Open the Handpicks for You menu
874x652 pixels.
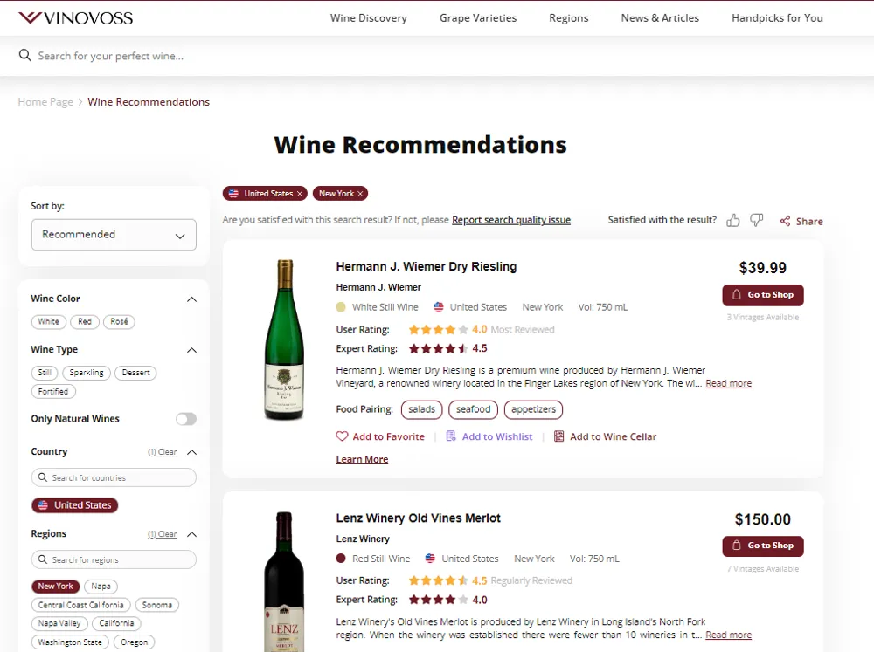coord(777,17)
